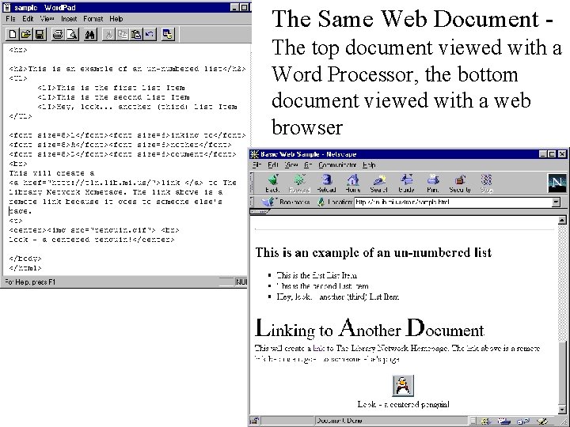The image size is (570, 427).
Task: Click the centered penguin image
Action: click(x=403, y=385)
